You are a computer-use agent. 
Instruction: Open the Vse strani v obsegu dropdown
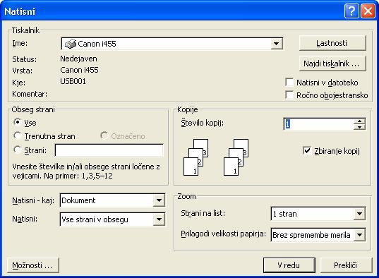pos(159,219)
